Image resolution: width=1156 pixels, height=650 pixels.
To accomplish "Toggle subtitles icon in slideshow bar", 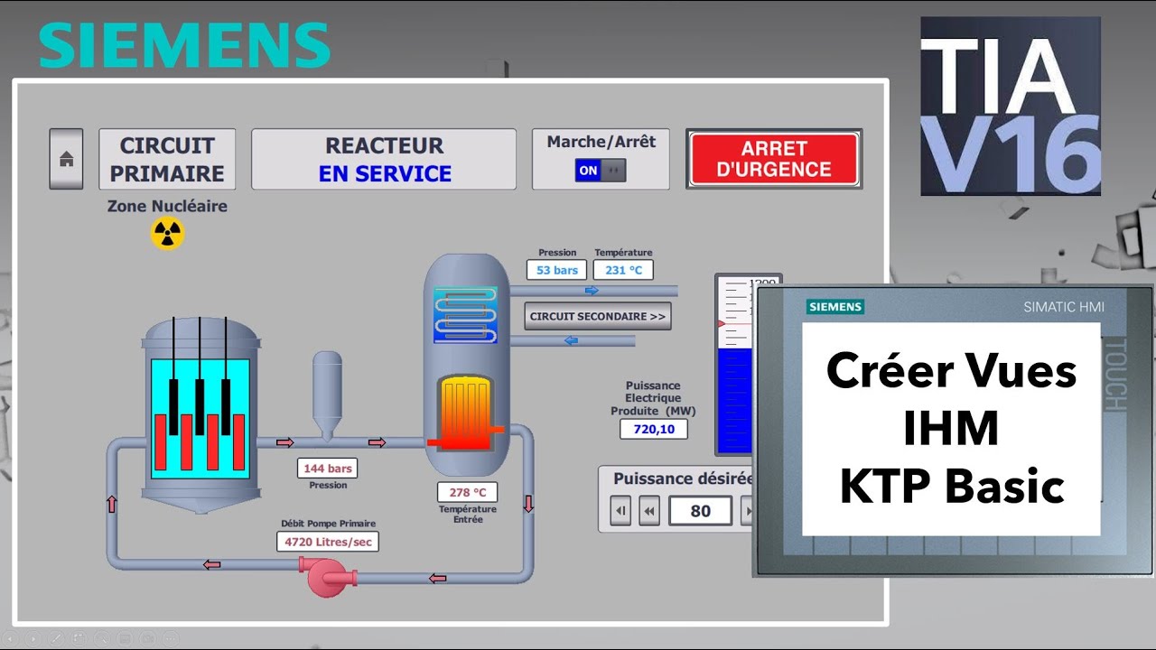I will coord(125,638).
